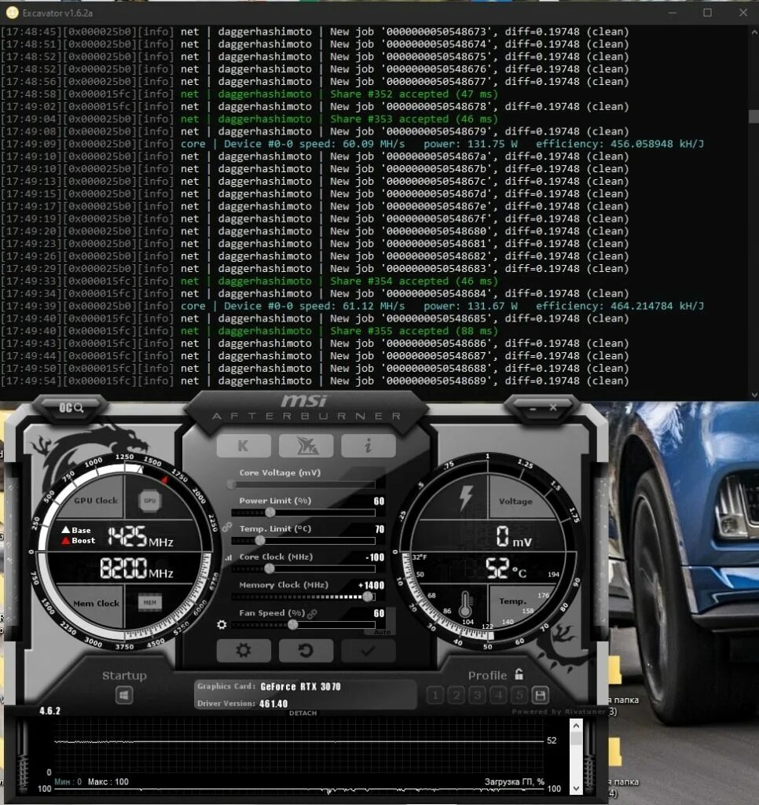Open the core clock curve bars icon
The width and height of the screenshot is (759, 805).
click(x=228, y=557)
